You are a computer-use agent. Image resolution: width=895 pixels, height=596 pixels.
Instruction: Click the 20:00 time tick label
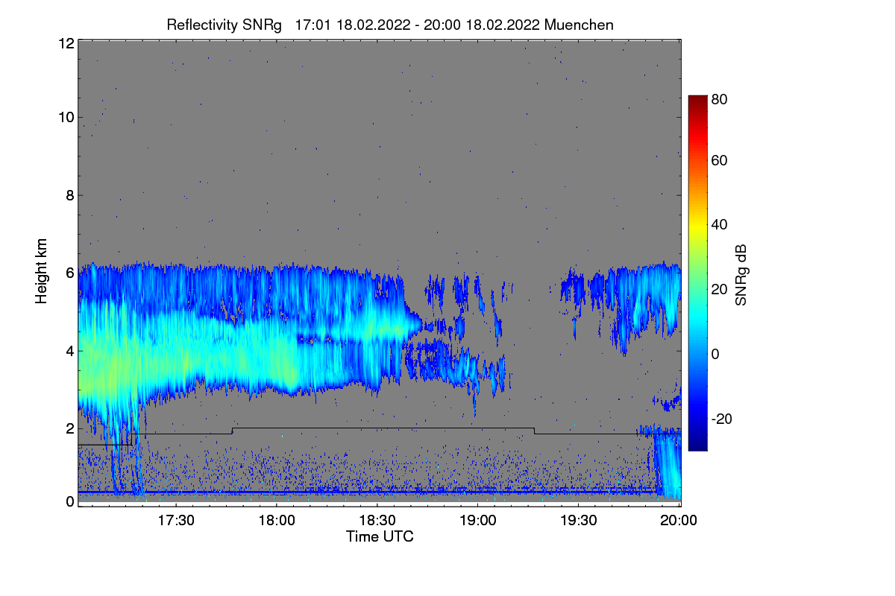(680, 521)
